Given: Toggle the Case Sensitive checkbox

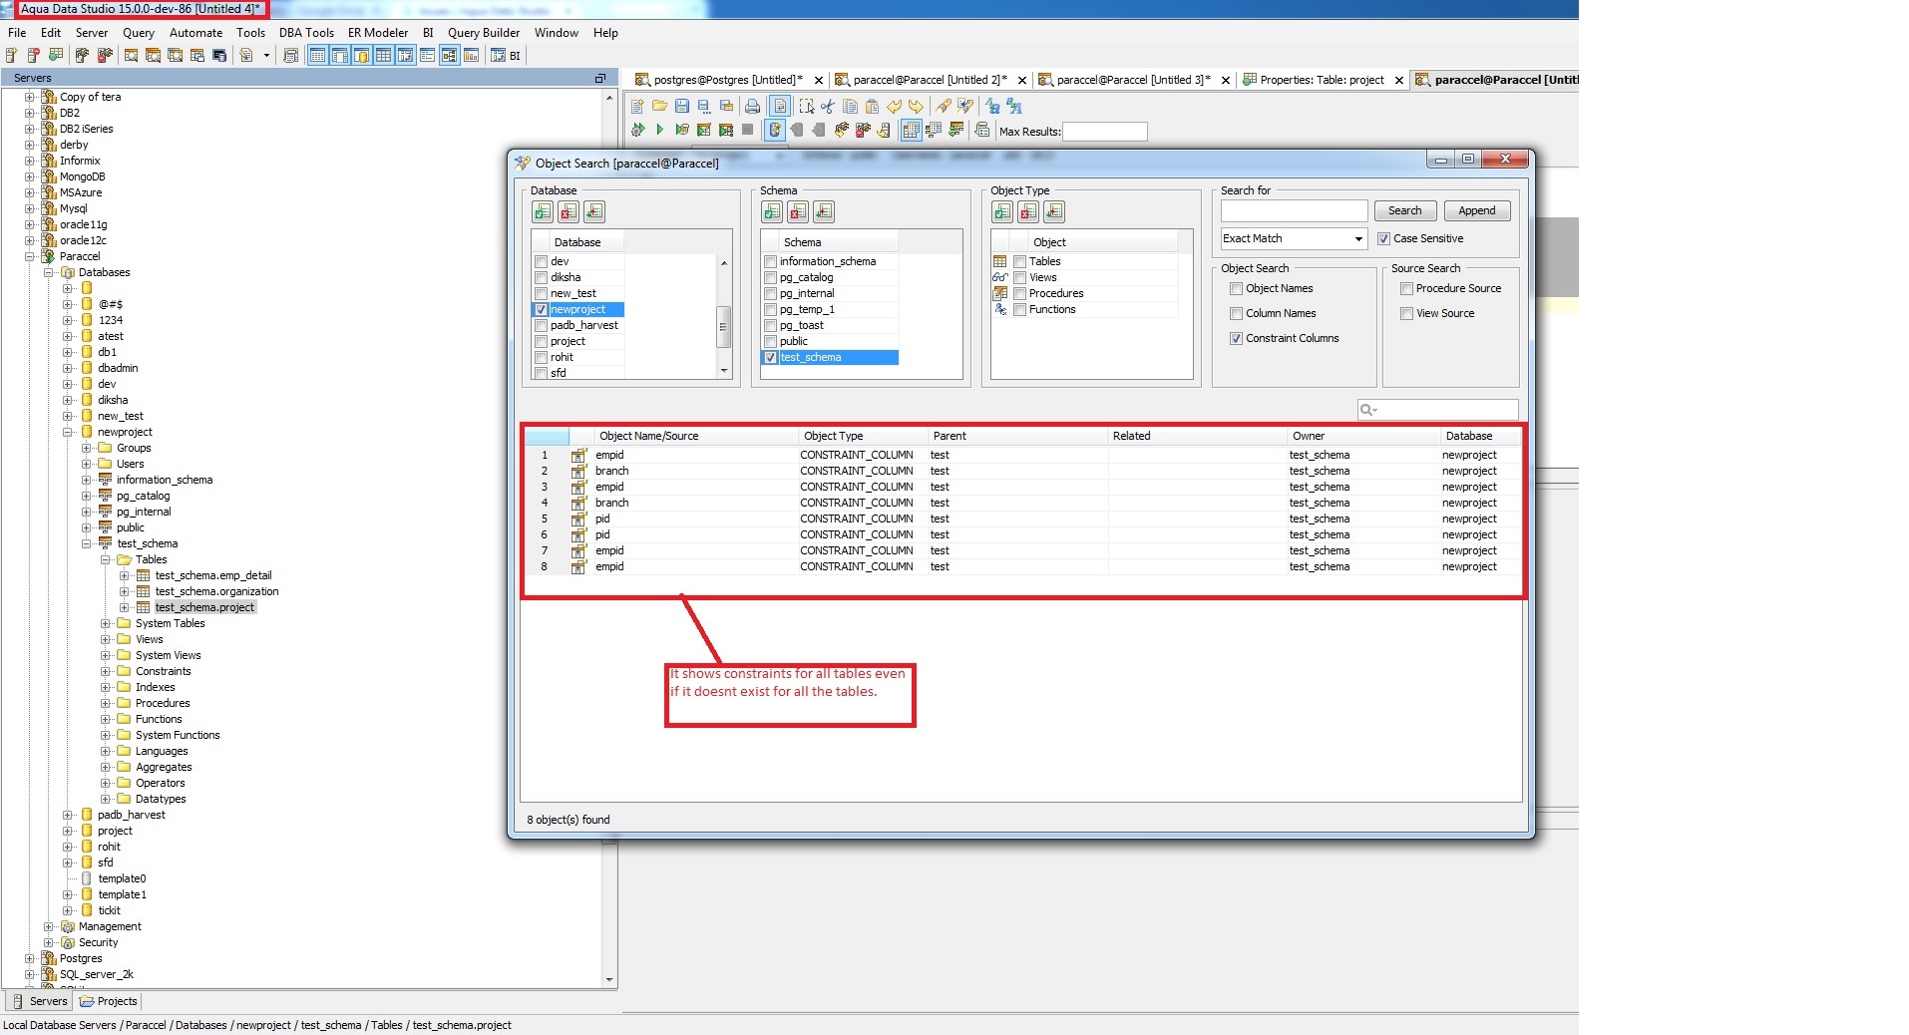Looking at the screenshot, I should click(1384, 239).
